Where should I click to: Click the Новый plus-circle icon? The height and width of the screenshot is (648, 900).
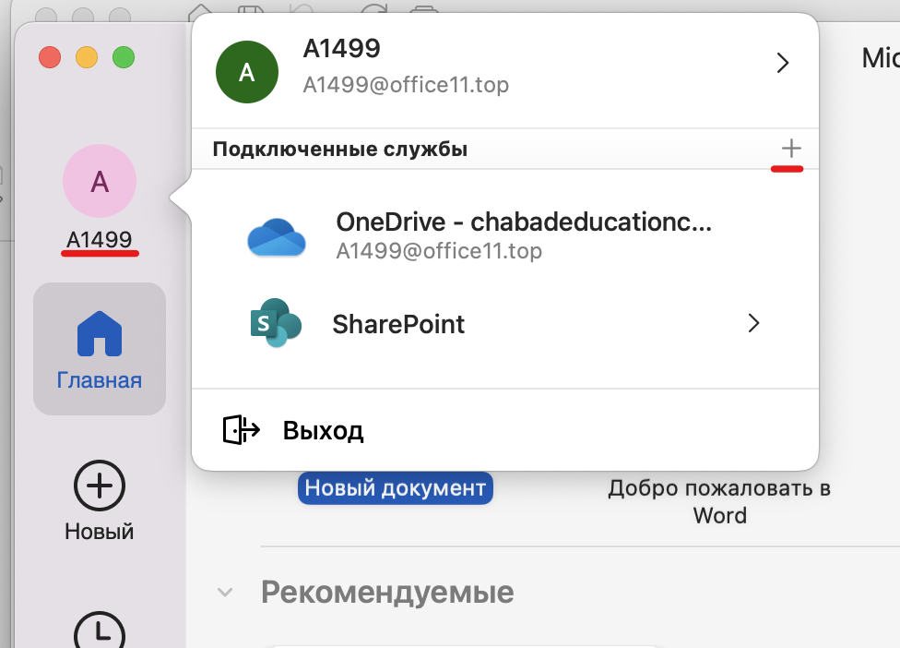pos(99,484)
